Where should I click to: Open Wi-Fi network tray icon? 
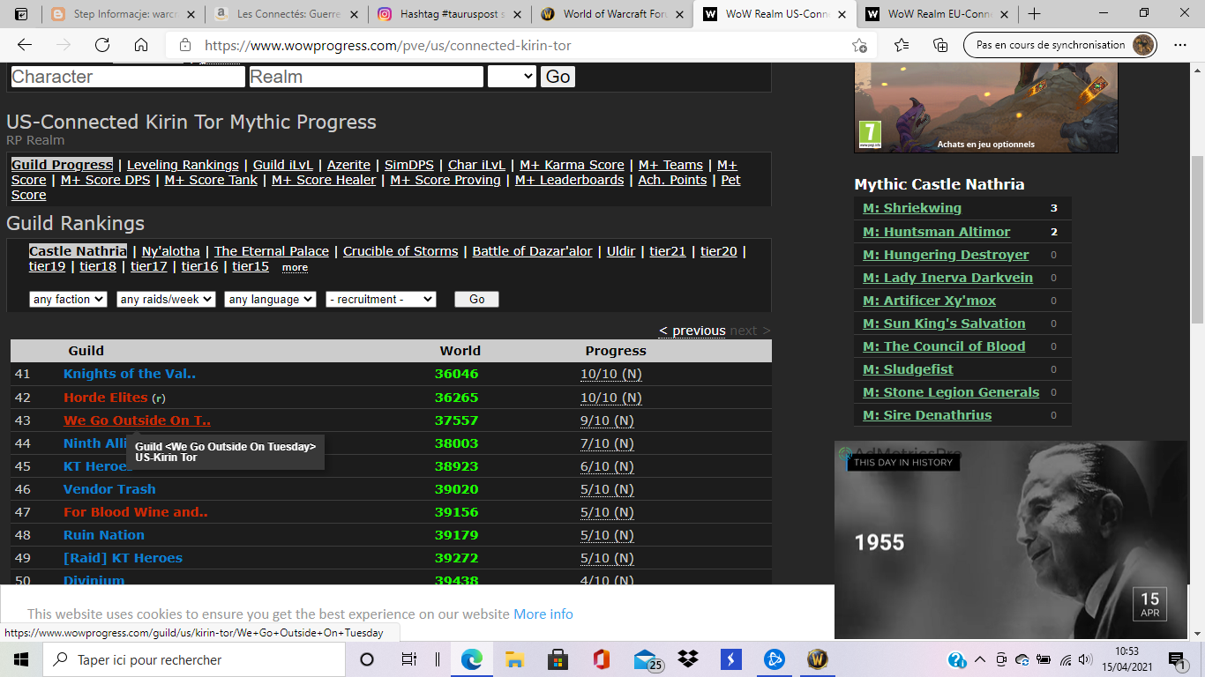click(1066, 659)
